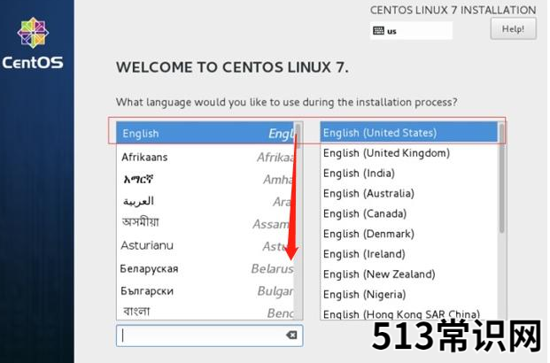Focus the language search input field
This screenshot has height=363, width=550.
[209, 336]
